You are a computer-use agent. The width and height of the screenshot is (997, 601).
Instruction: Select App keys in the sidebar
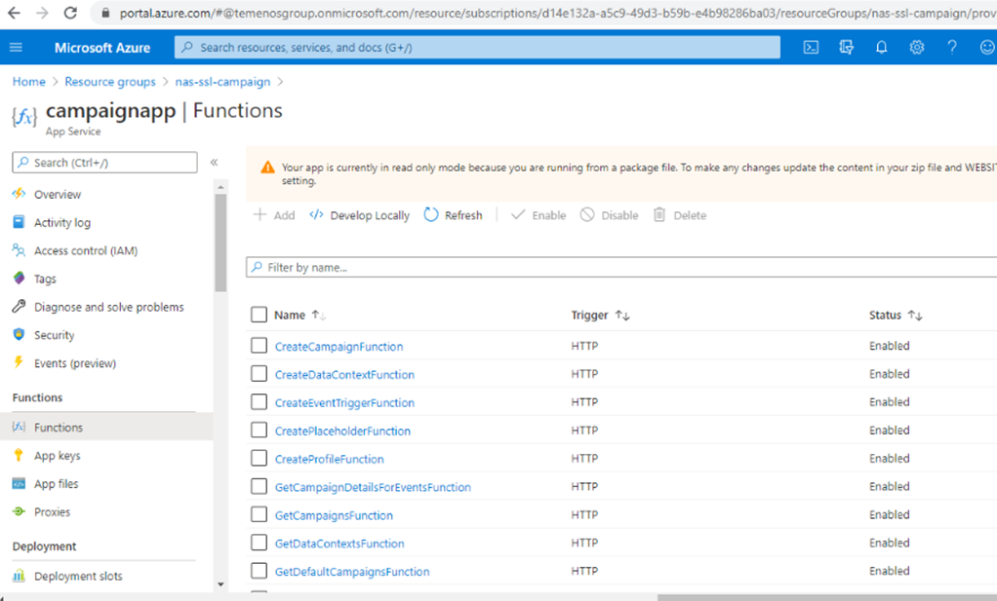tap(57, 456)
